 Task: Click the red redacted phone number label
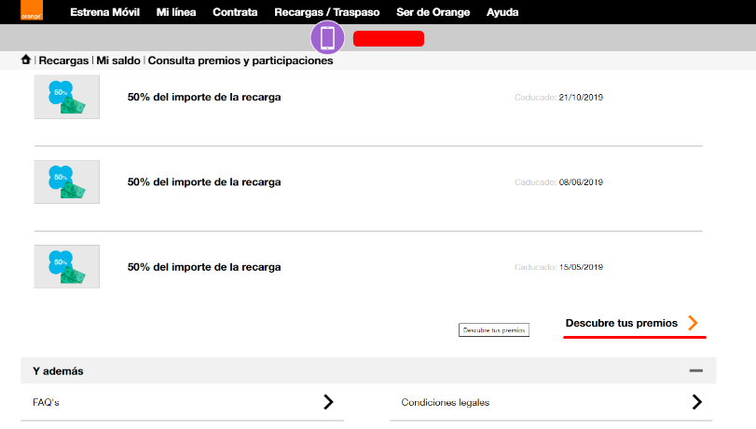click(x=389, y=38)
